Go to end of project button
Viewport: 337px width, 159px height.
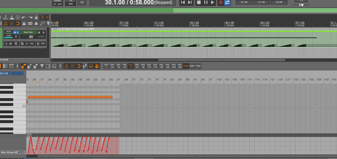190,2
